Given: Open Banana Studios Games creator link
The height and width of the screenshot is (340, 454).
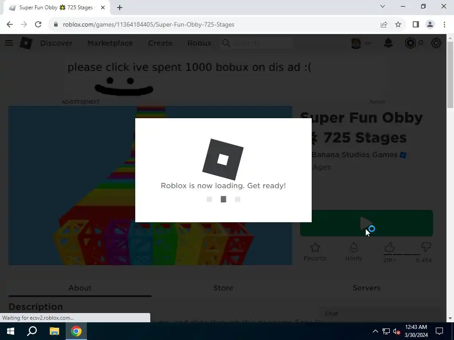Looking at the screenshot, I should (354, 155).
